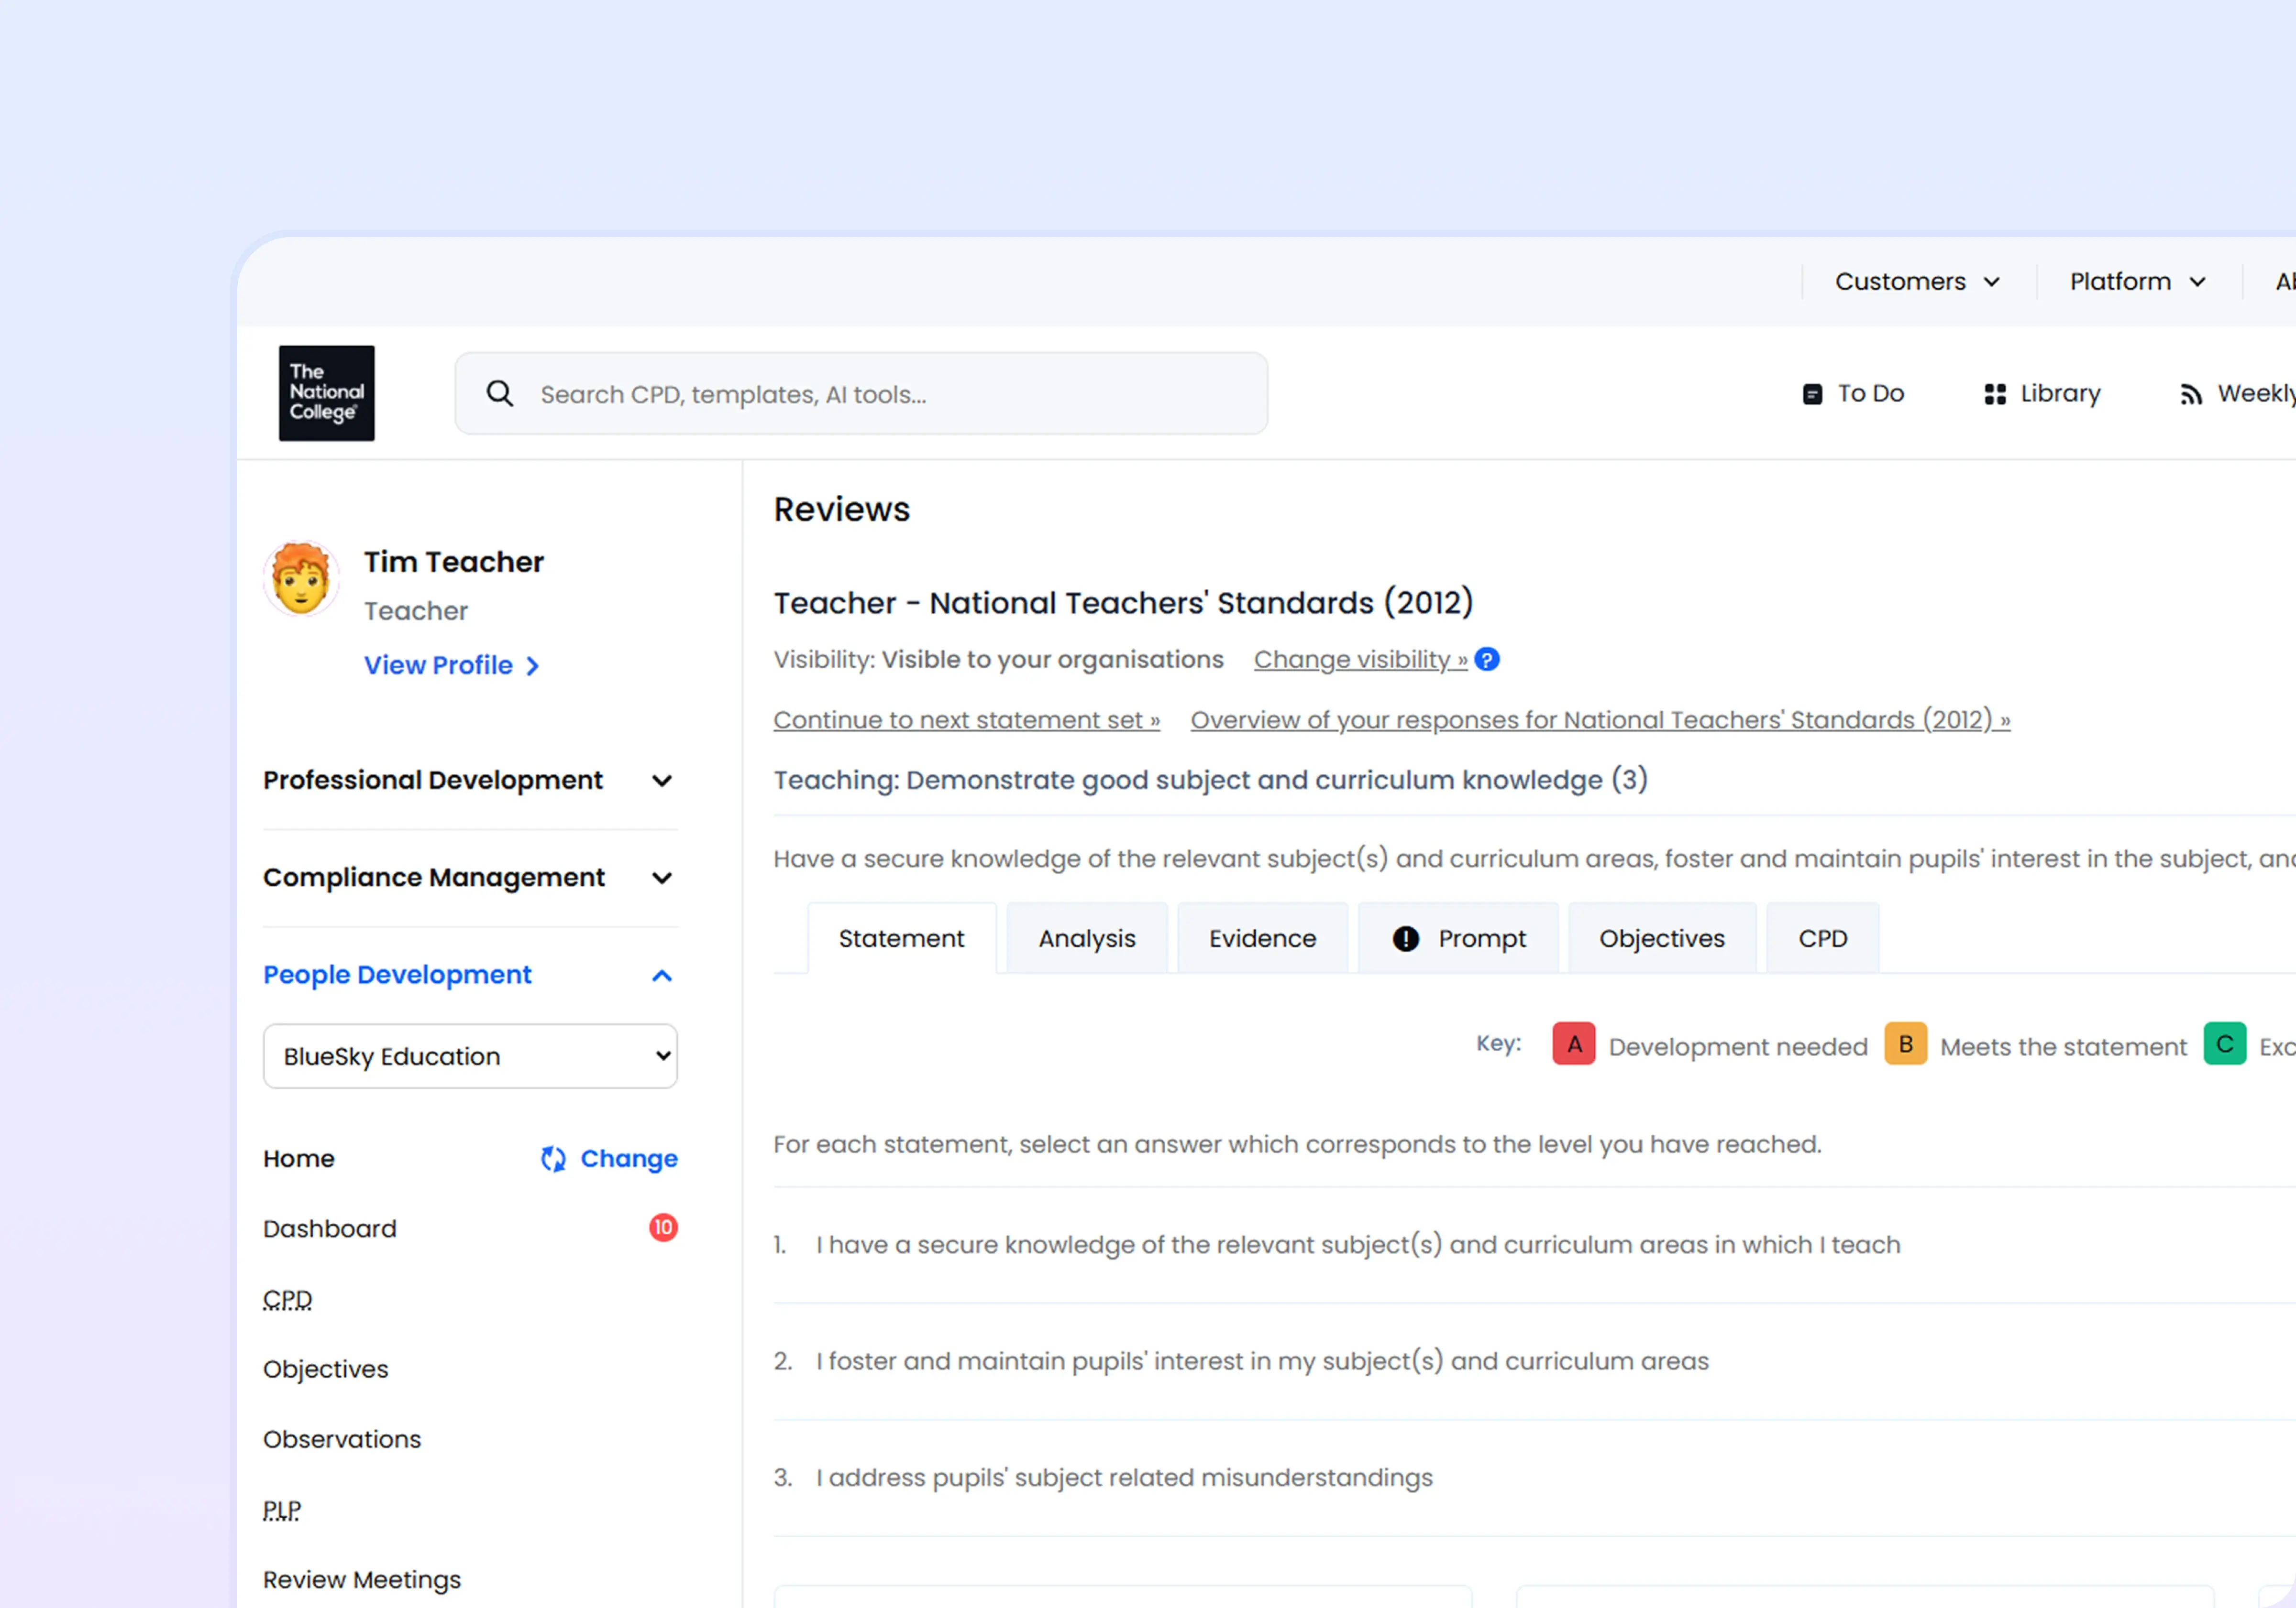Click the Weekly feed icon
This screenshot has width=2296, height=1608.
(x=2190, y=395)
